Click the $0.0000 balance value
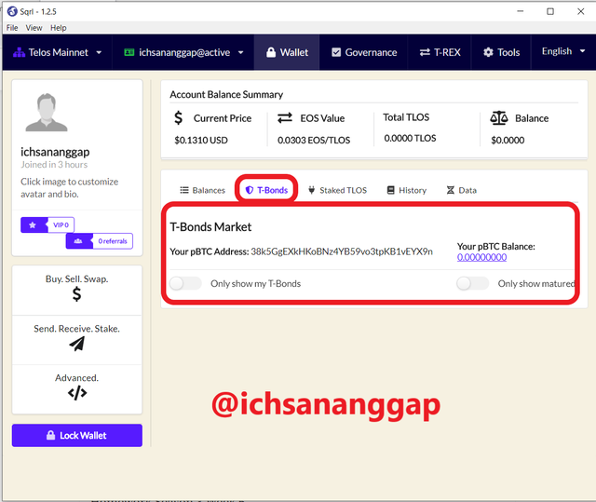Viewport: 596px width, 502px height. click(x=508, y=141)
